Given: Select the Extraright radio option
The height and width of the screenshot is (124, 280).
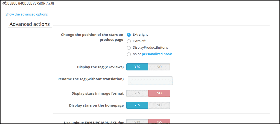Looking at the screenshot, I should click(129, 35).
